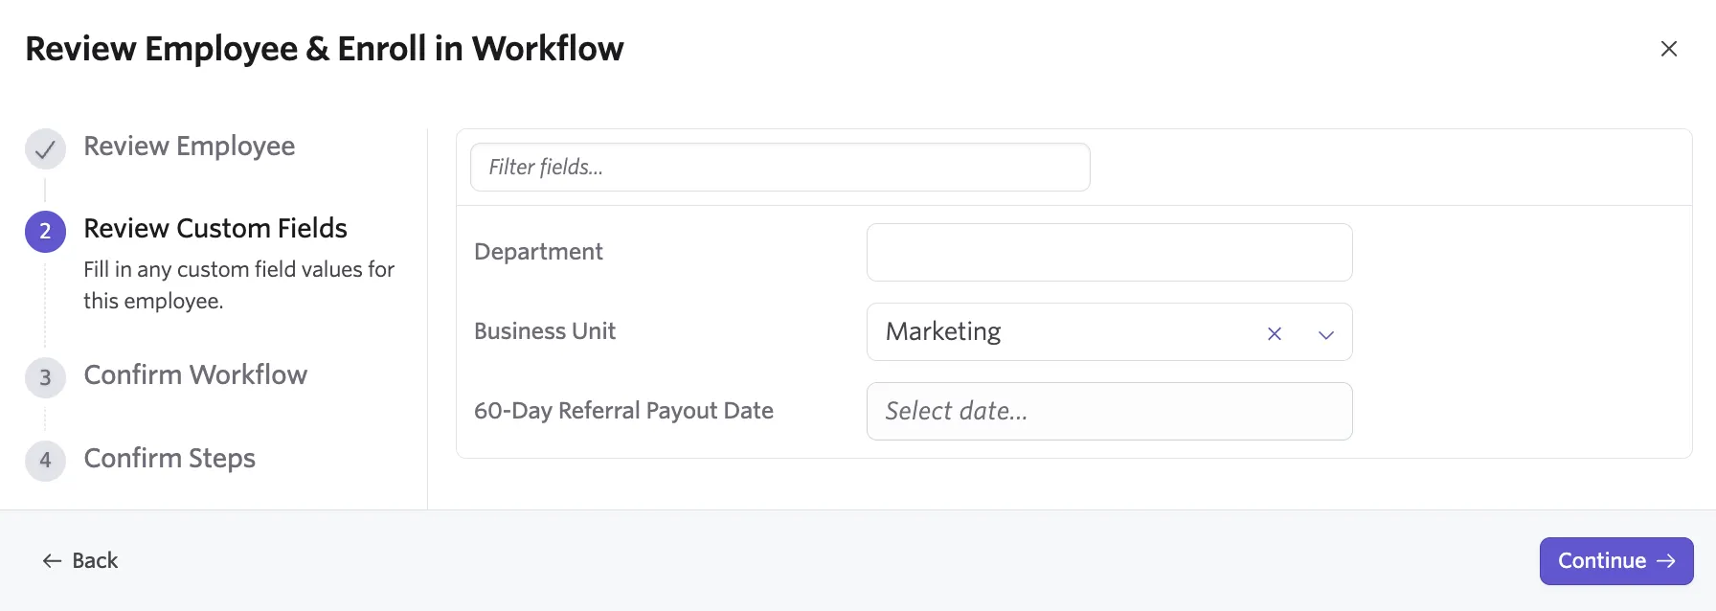Click the Continue button

tap(1616, 561)
